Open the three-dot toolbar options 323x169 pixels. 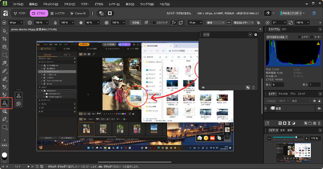click(4, 145)
